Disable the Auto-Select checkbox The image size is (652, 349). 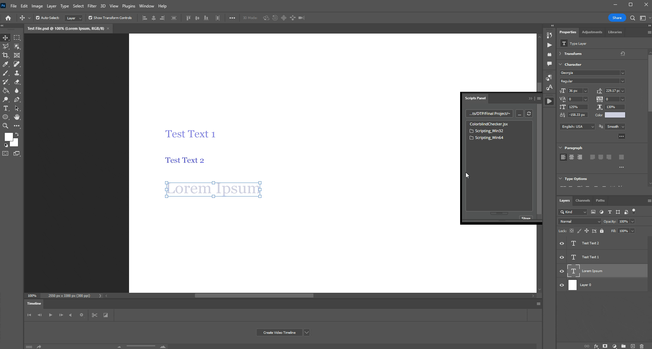38,18
